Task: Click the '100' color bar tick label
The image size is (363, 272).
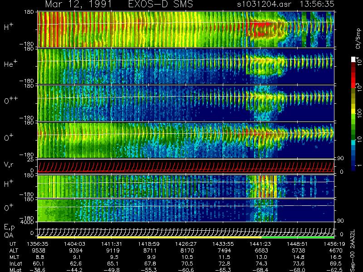Action: [x=359, y=113]
